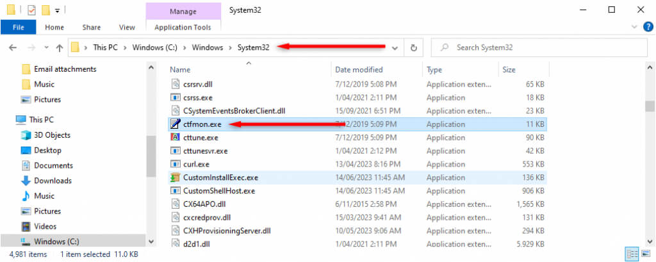Screen dimensions: 656x262
Task: Select the cttune.exe file icon
Action: pos(175,137)
